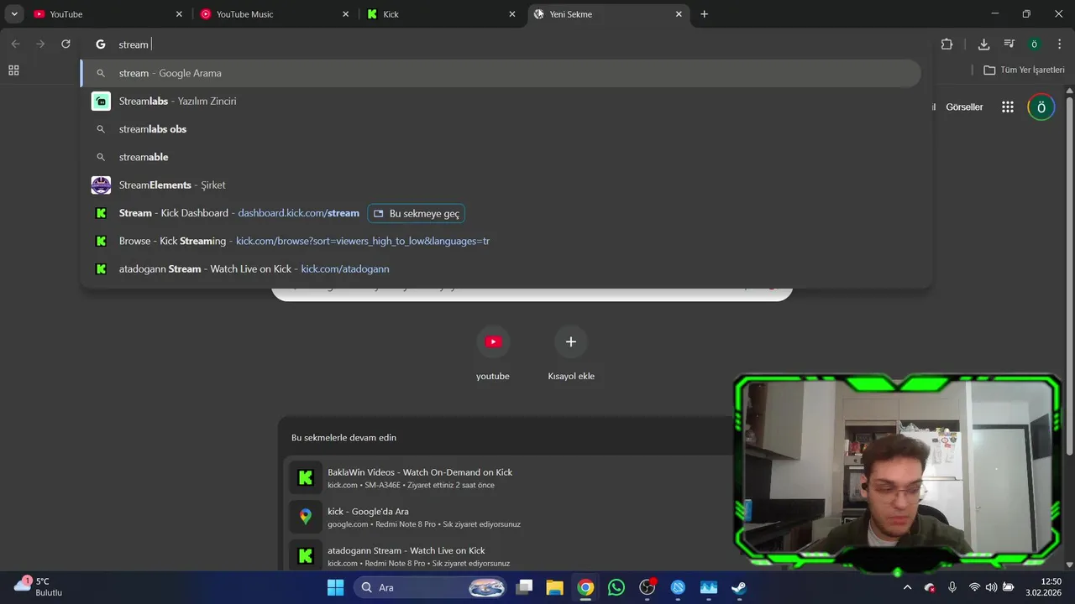Close the YouTube Music tab

pyautogui.click(x=345, y=14)
